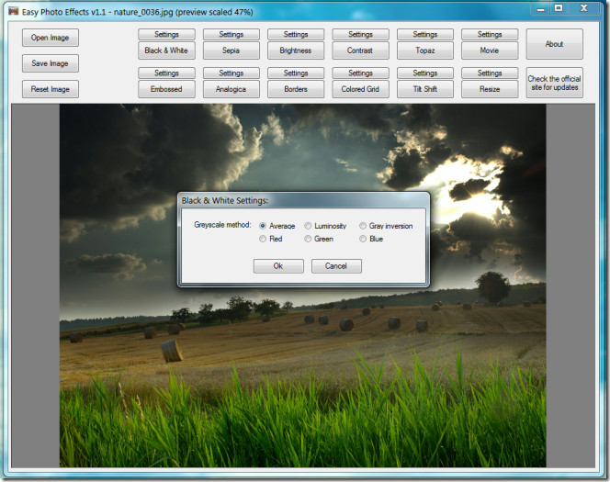The width and height of the screenshot is (610, 482).
Task: Click Cancel in Black & White Settings
Action: click(x=336, y=266)
